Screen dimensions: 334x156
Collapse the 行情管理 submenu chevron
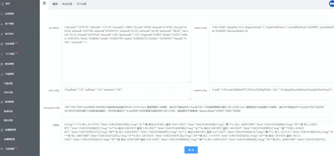[35, 74]
